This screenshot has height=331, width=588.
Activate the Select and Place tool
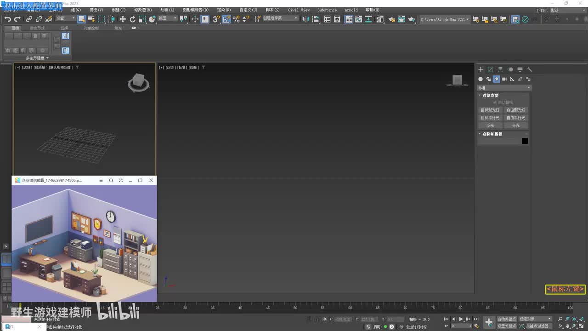[152, 19]
